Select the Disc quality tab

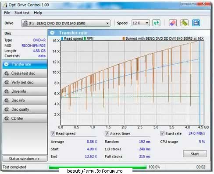click(25, 109)
